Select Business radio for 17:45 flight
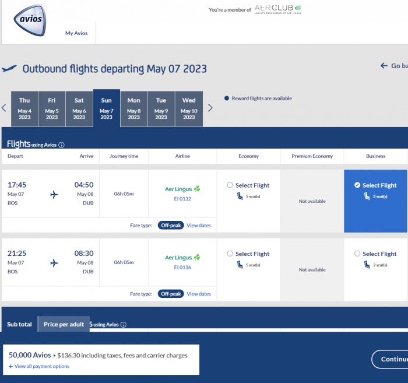 (357, 185)
